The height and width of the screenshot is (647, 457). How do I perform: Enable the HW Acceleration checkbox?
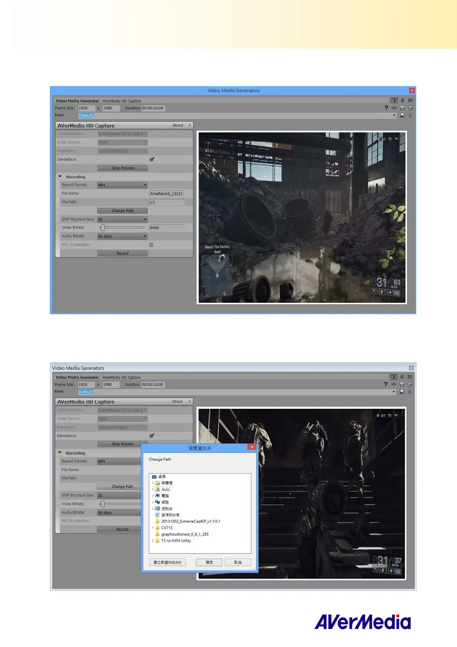tap(151, 245)
